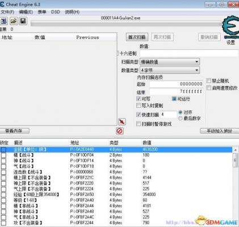The width and height of the screenshot is (239, 227).
Task: Click the 查看内存 memory view button
Action: coord(14,131)
